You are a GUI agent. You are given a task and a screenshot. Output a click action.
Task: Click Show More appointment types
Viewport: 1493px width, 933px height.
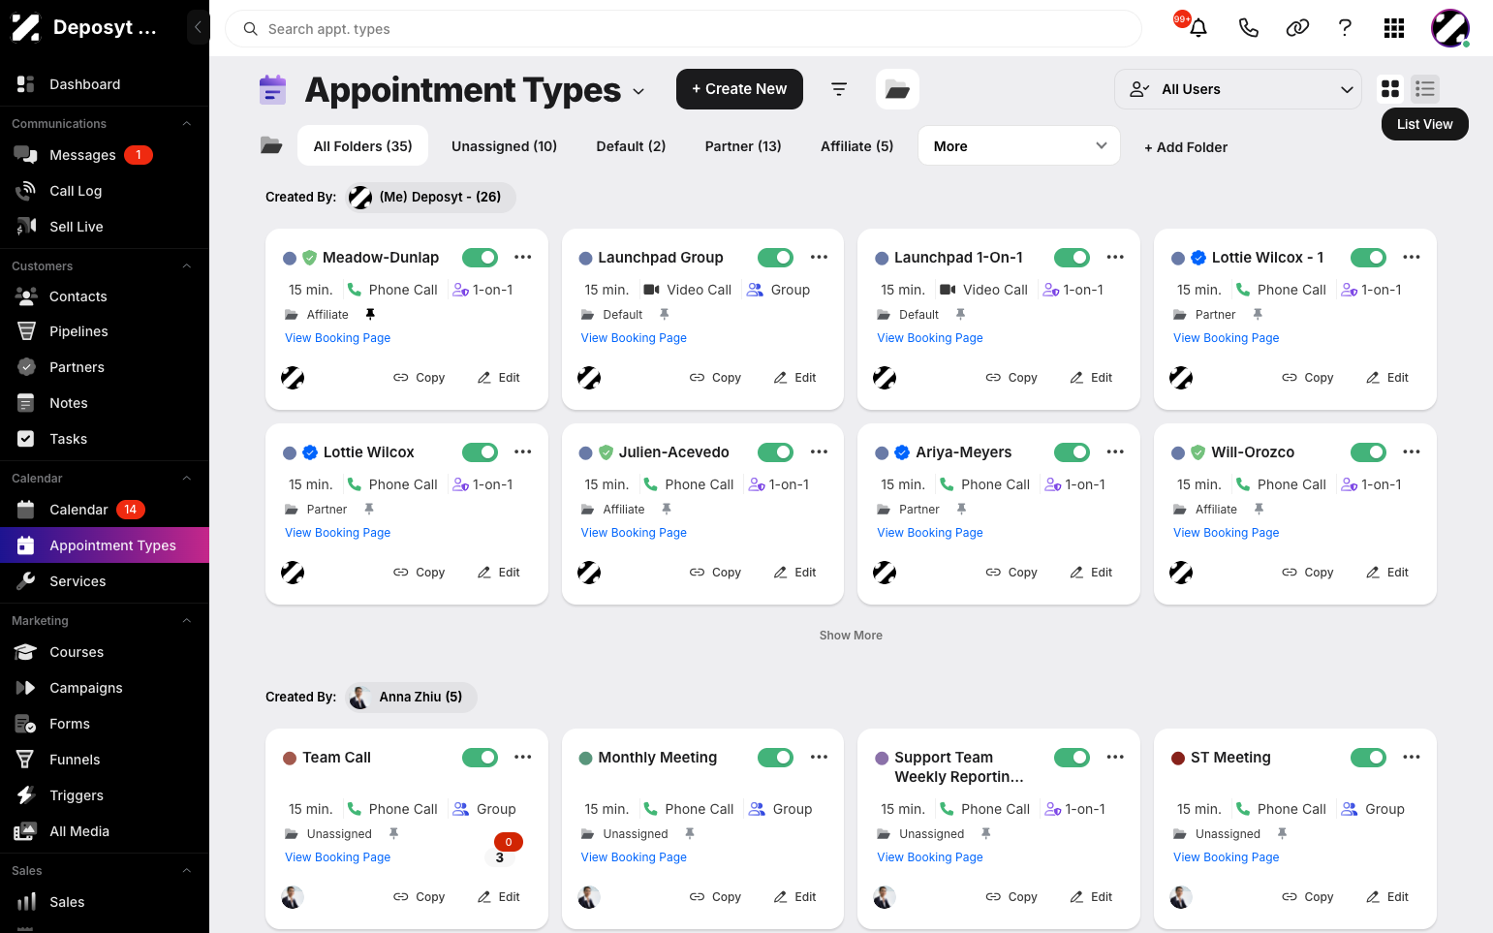(x=851, y=636)
